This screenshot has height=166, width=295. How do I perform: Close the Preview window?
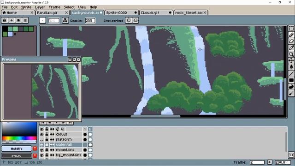(x=79, y=59)
